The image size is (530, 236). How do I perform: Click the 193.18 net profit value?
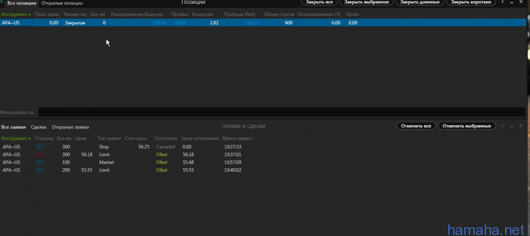[252, 23]
